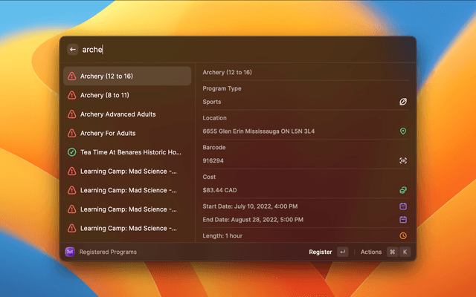476x297 pixels.
Task: Click the location address 6655 Glen Erin
Action: point(259,131)
